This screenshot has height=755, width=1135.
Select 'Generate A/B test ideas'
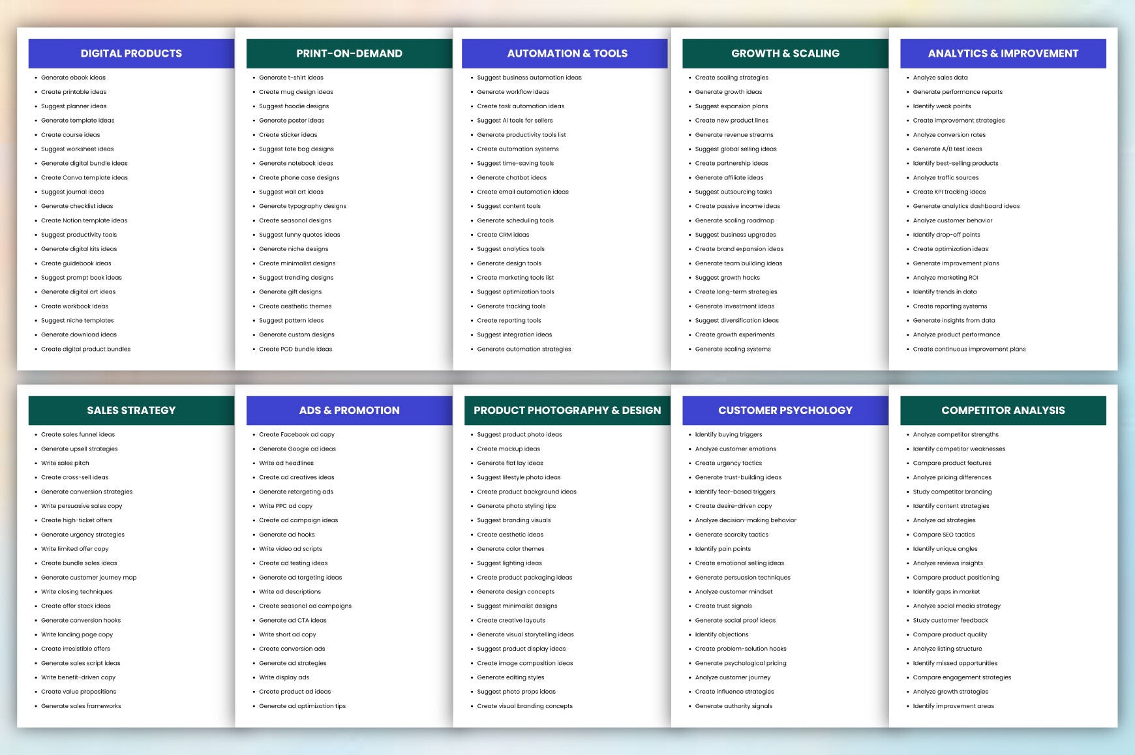948,149
